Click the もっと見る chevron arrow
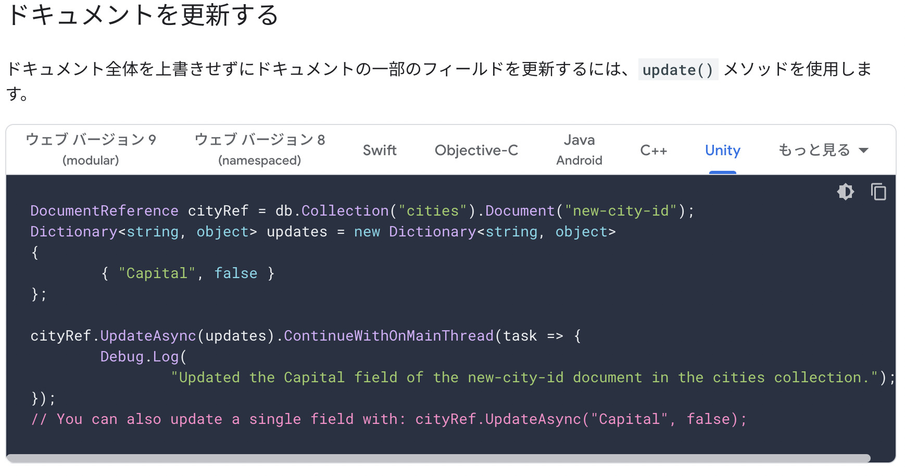The image size is (905, 476). (864, 150)
